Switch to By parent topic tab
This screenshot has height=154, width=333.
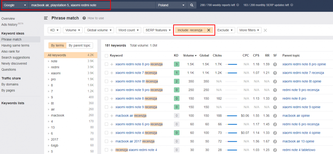(80, 45)
